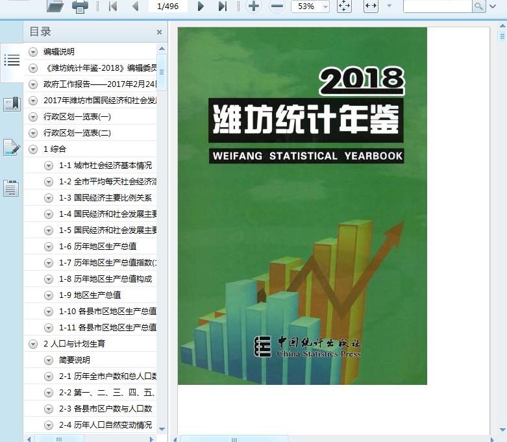
Task: Open 1-8 历年地区生产总值构成
Action: (105, 279)
